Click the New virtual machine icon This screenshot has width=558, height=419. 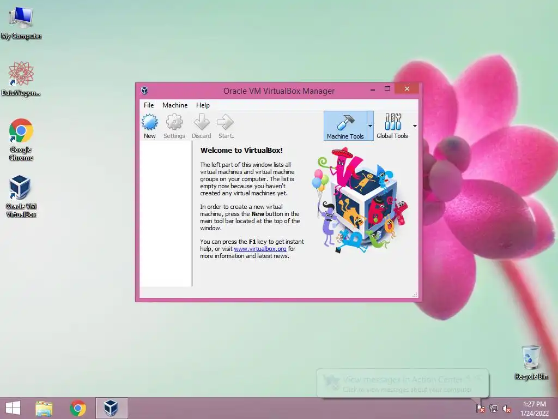149,126
